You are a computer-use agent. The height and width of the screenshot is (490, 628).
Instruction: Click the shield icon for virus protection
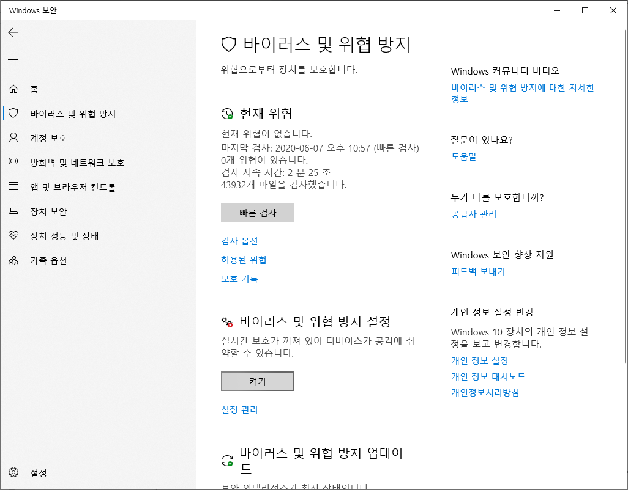point(13,113)
